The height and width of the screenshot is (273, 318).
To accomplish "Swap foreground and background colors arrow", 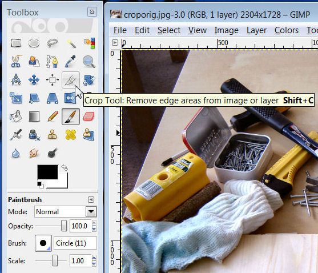I will coord(65,168).
